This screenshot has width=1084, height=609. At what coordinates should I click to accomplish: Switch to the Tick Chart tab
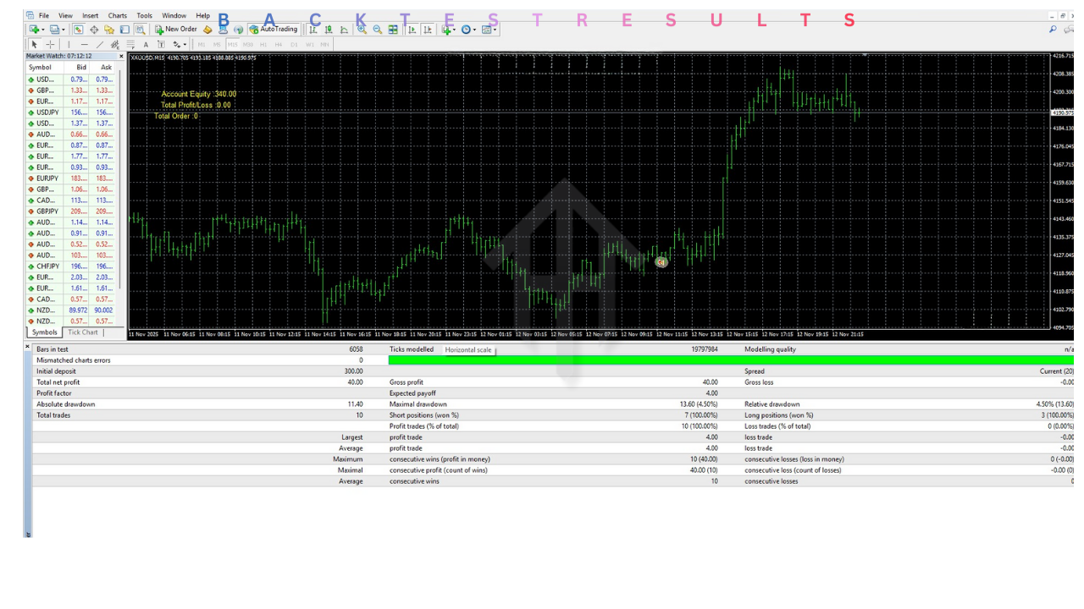tap(82, 332)
